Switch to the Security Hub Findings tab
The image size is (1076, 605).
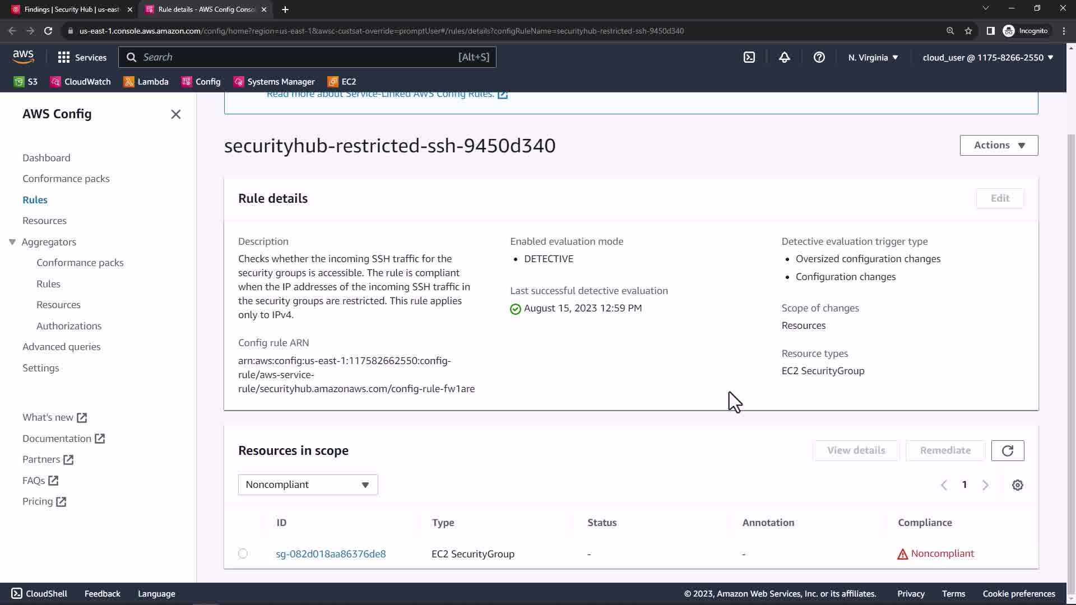click(72, 10)
